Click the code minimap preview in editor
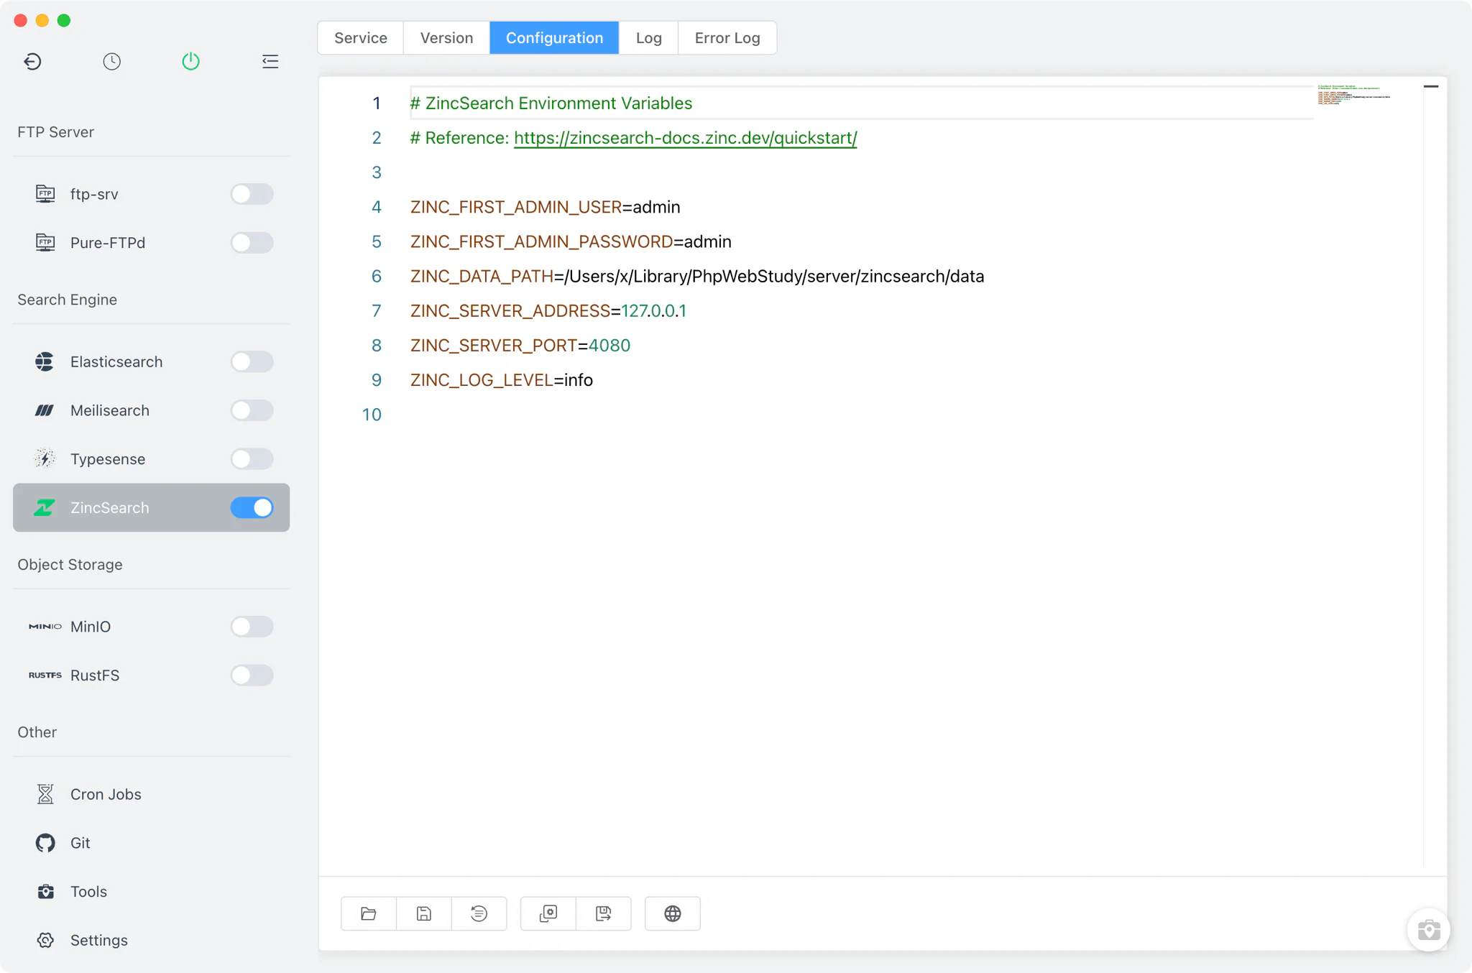Screen dimensions: 1472x973 (x=1354, y=95)
